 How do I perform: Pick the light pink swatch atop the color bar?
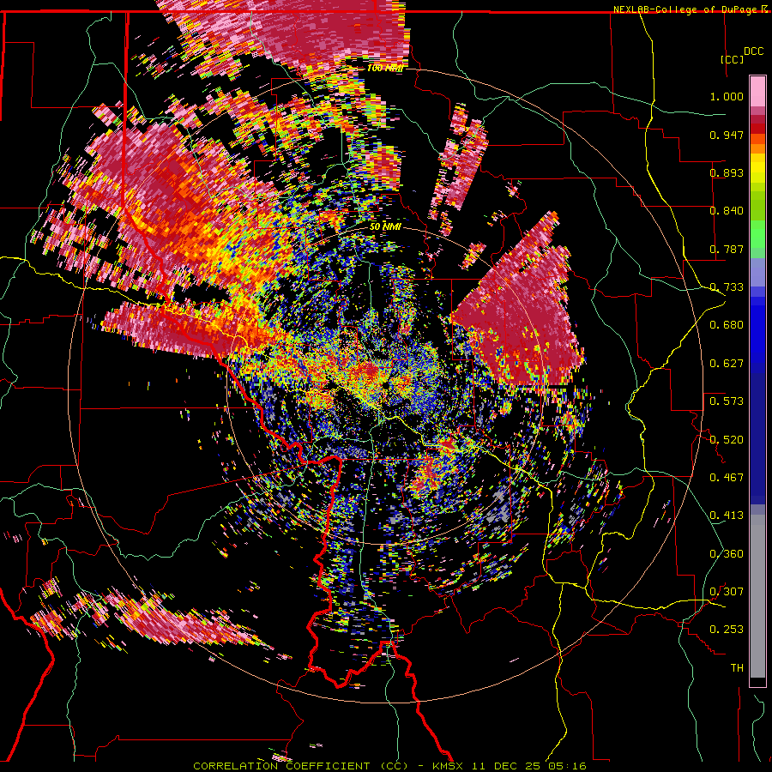pyautogui.click(x=757, y=91)
